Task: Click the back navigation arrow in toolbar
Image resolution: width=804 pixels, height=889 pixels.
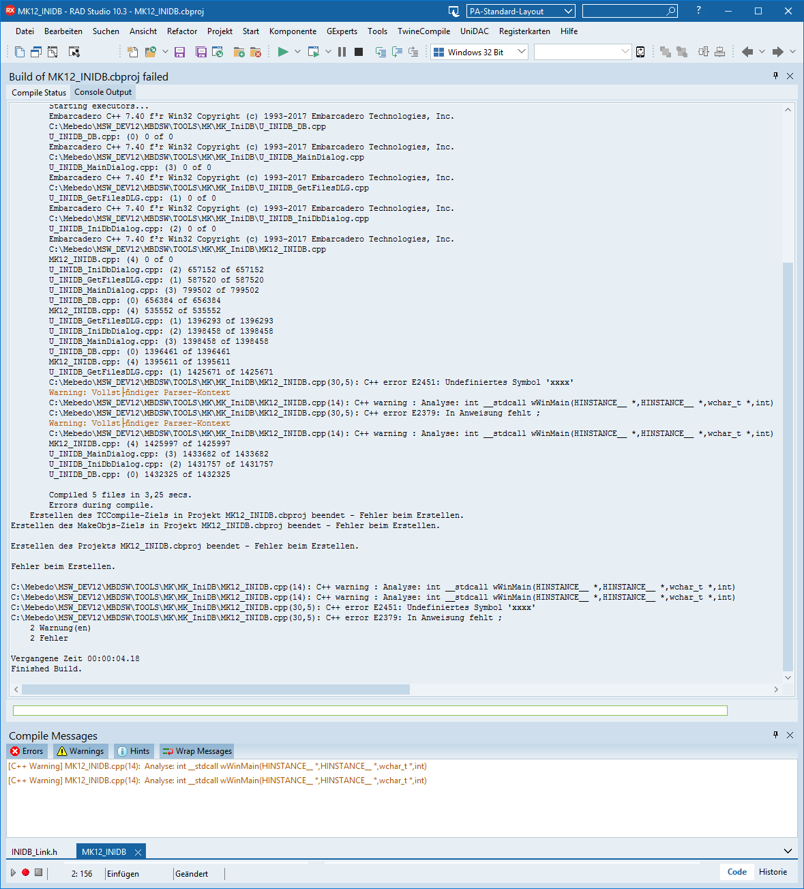Action: tap(747, 52)
